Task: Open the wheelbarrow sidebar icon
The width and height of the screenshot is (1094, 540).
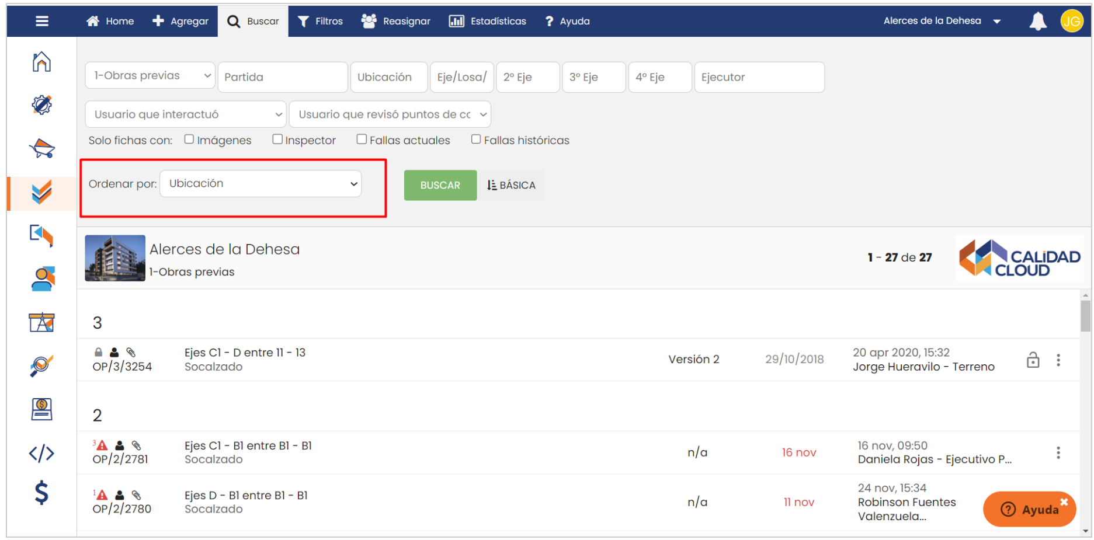Action: pos(41,148)
